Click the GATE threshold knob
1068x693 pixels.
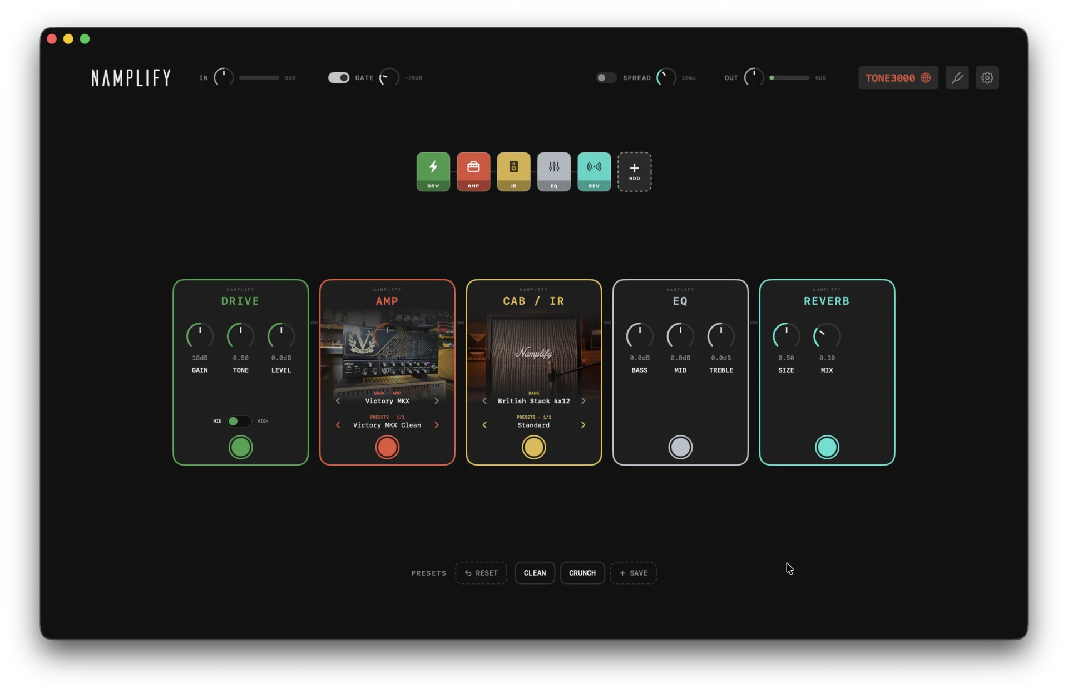click(389, 78)
